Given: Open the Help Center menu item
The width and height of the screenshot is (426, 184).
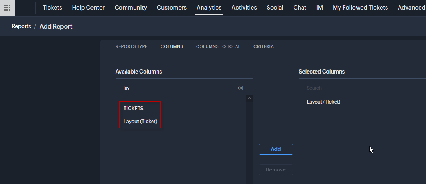Looking at the screenshot, I should 88,8.
